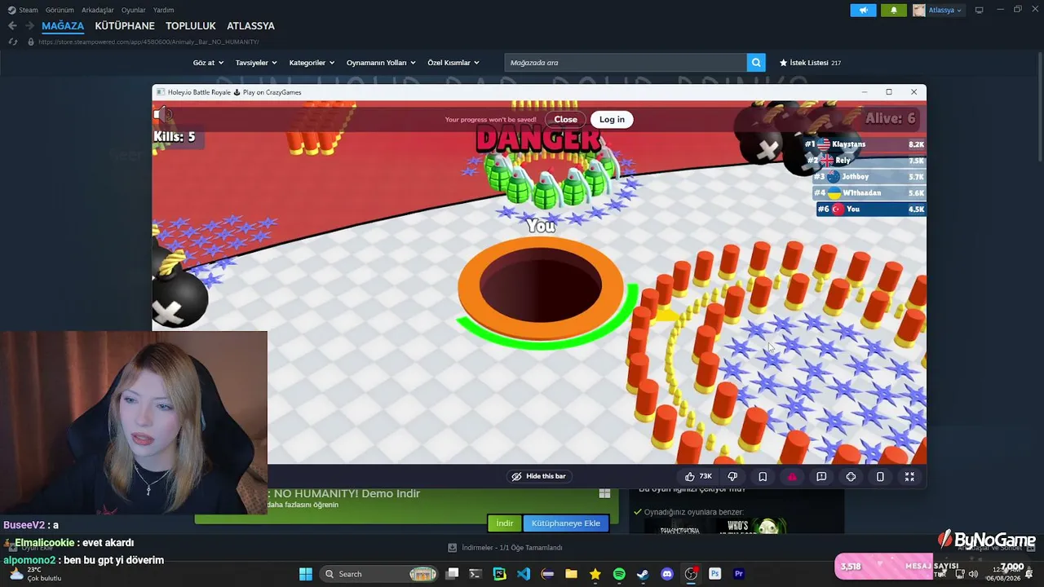Screen dimensions: 1044x587
Task: Click the Log in button
Action: click(612, 119)
